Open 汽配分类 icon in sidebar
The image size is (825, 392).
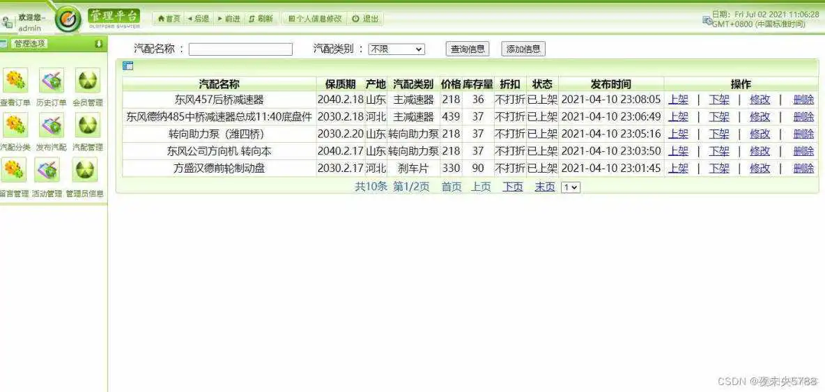coord(15,125)
